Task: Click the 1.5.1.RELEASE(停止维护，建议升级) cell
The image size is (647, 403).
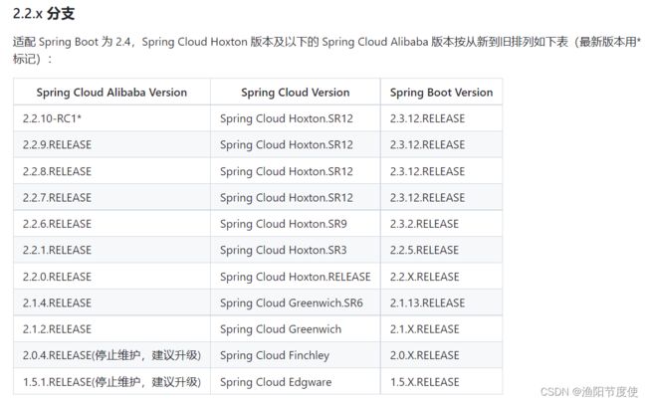Action: click(111, 381)
